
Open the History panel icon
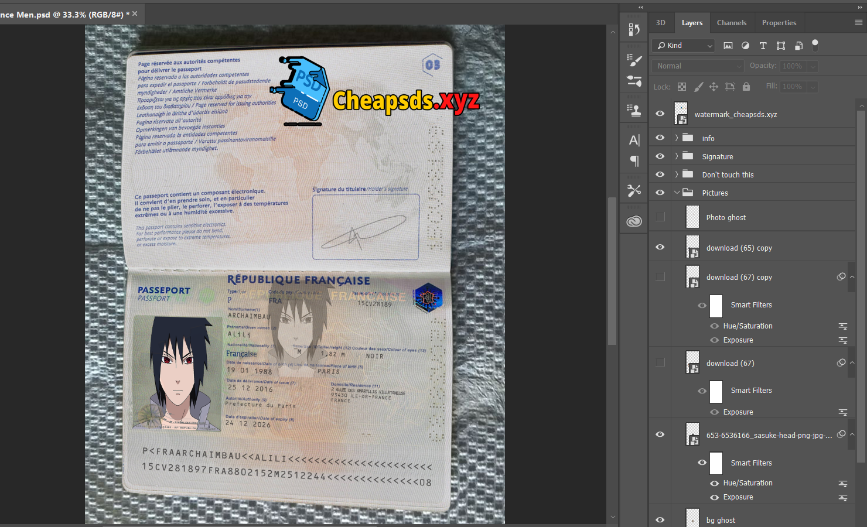pyautogui.click(x=634, y=29)
